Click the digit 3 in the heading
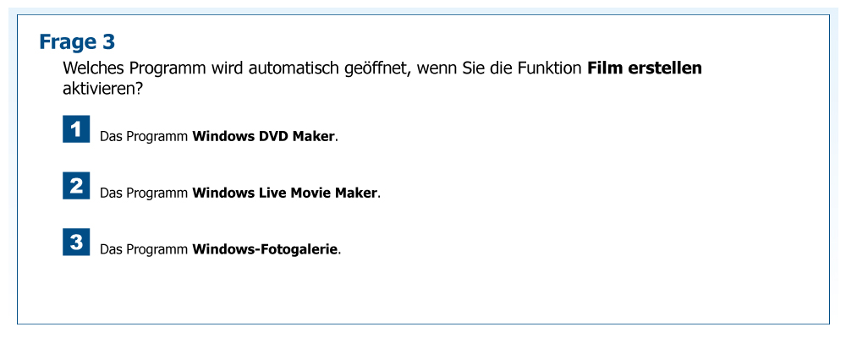 (108, 41)
